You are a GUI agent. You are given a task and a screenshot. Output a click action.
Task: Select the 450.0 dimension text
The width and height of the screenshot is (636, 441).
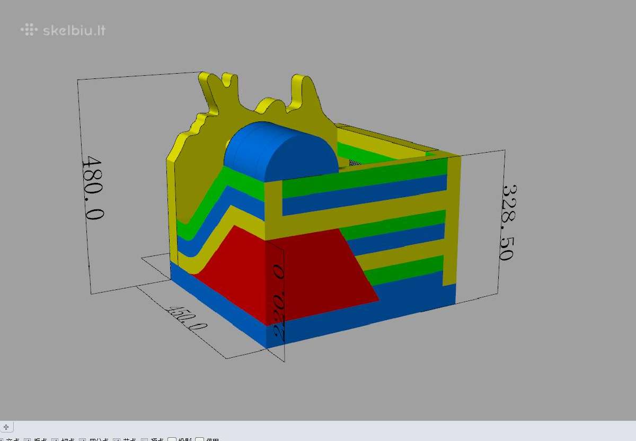click(187, 318)
